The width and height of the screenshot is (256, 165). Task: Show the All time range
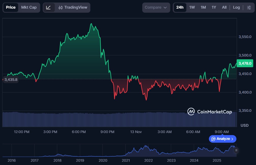click(x=224, y=8)
